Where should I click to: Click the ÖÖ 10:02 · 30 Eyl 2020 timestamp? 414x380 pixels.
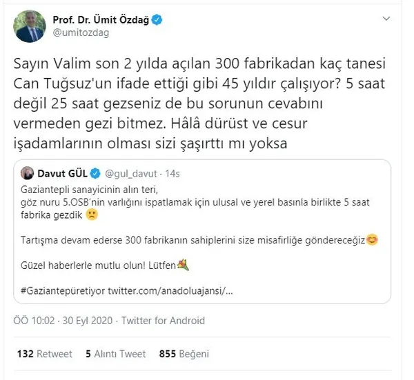click(x=63, y=321)
